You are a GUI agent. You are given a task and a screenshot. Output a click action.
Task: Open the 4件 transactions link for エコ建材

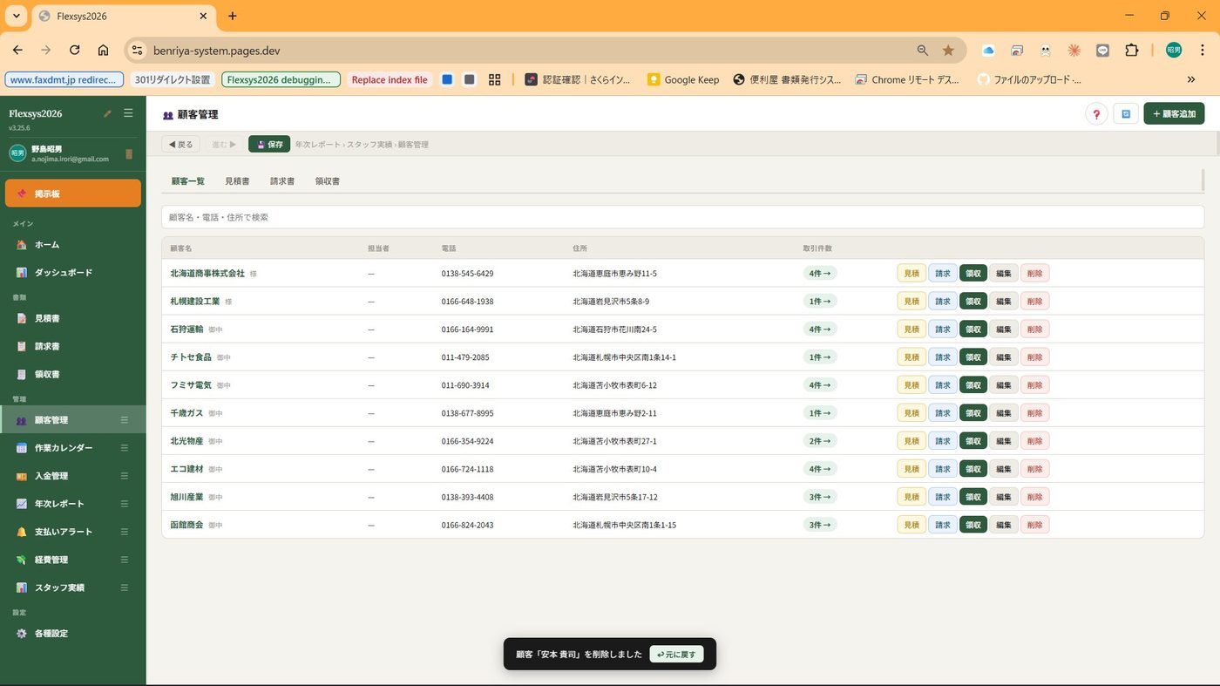(x=820, y=469)
